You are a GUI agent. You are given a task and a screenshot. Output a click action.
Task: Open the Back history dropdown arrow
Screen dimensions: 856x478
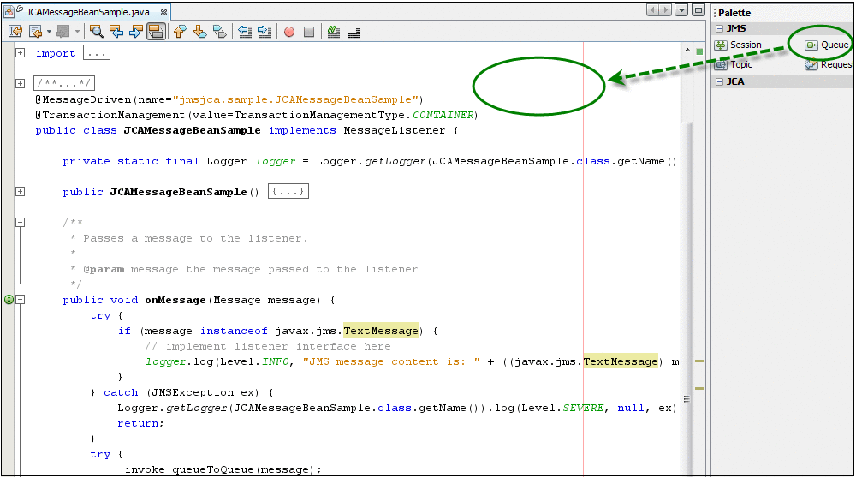coord(49,32)
